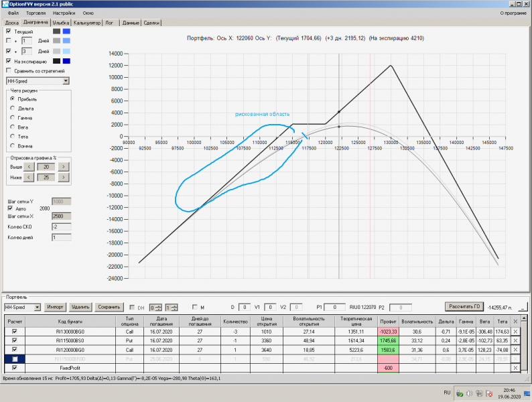Enable 'Сравнить со стратегией' checkbox
The height and width of the screenshot is (402, 532).
point(9,70)
